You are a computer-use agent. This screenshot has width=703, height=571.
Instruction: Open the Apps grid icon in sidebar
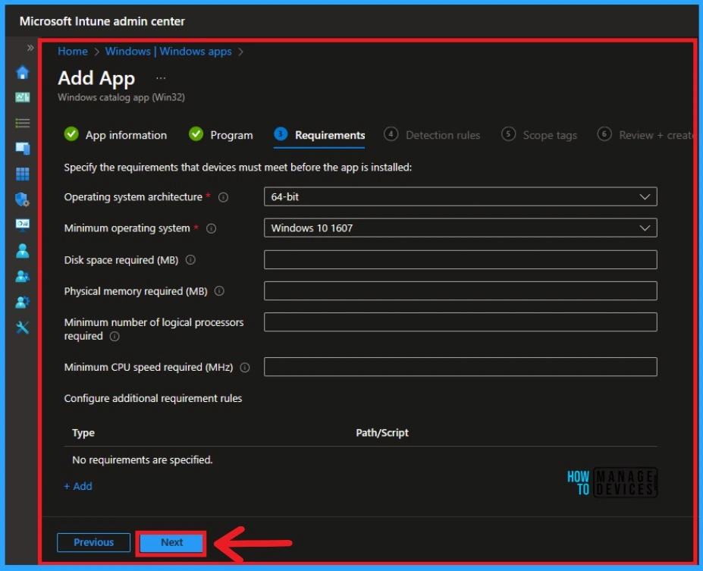[x=23, y=174]
